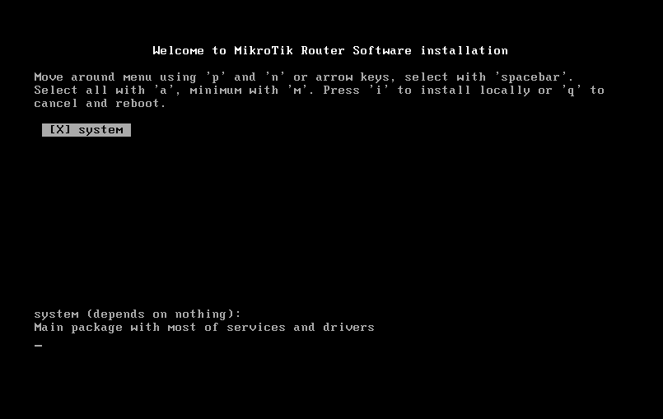
Task: Click the 'cancel and reboot.' text line
Action: (x=100, y=103)
